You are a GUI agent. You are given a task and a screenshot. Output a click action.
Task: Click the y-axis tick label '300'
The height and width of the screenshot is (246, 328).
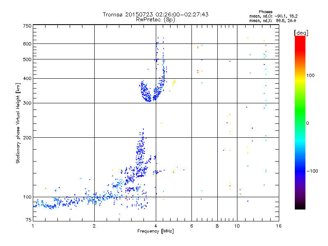(x=27, y=103)
